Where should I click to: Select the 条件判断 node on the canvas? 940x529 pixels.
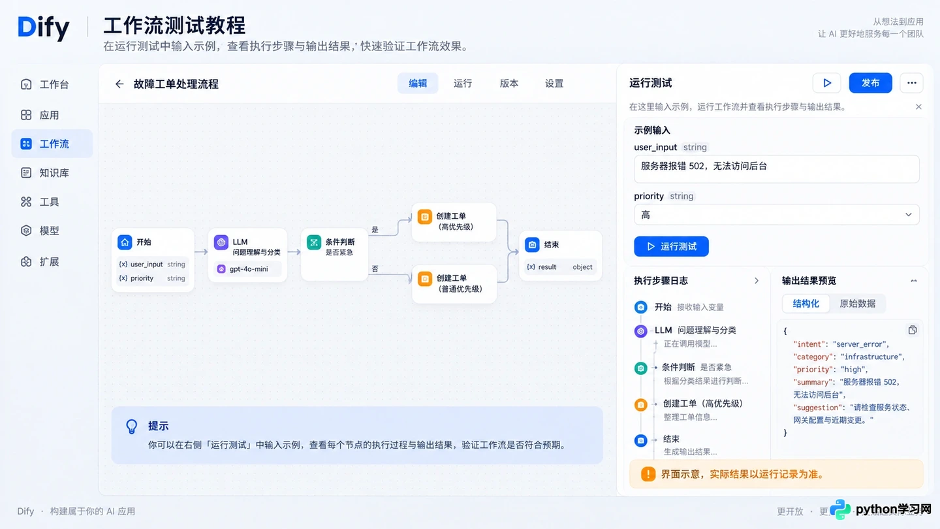click(335, 255)
